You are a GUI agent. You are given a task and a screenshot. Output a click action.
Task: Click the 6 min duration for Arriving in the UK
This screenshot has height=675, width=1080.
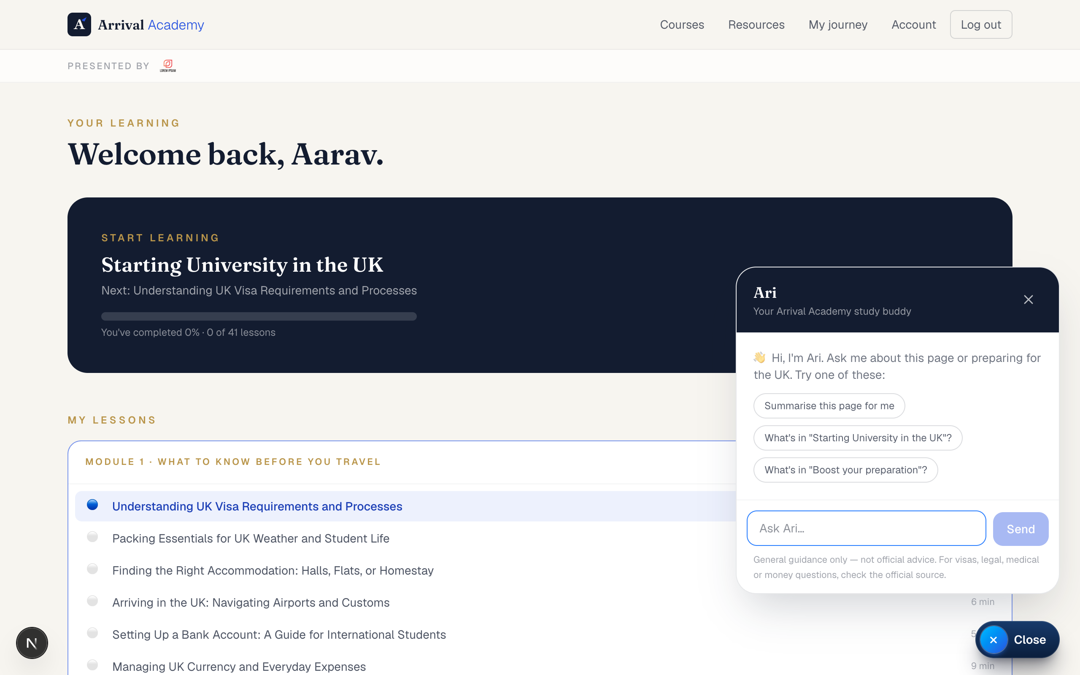coord(982,602)
